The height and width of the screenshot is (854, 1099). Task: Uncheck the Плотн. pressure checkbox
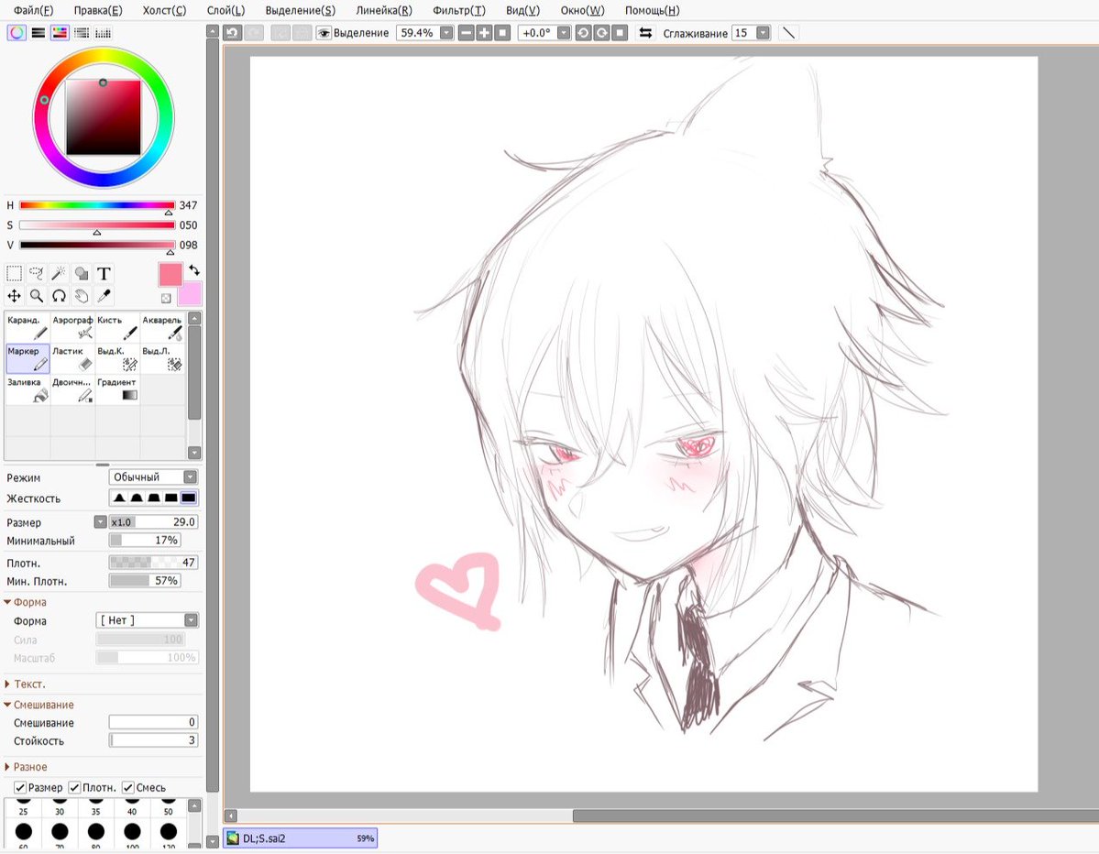tap(74, 787)
